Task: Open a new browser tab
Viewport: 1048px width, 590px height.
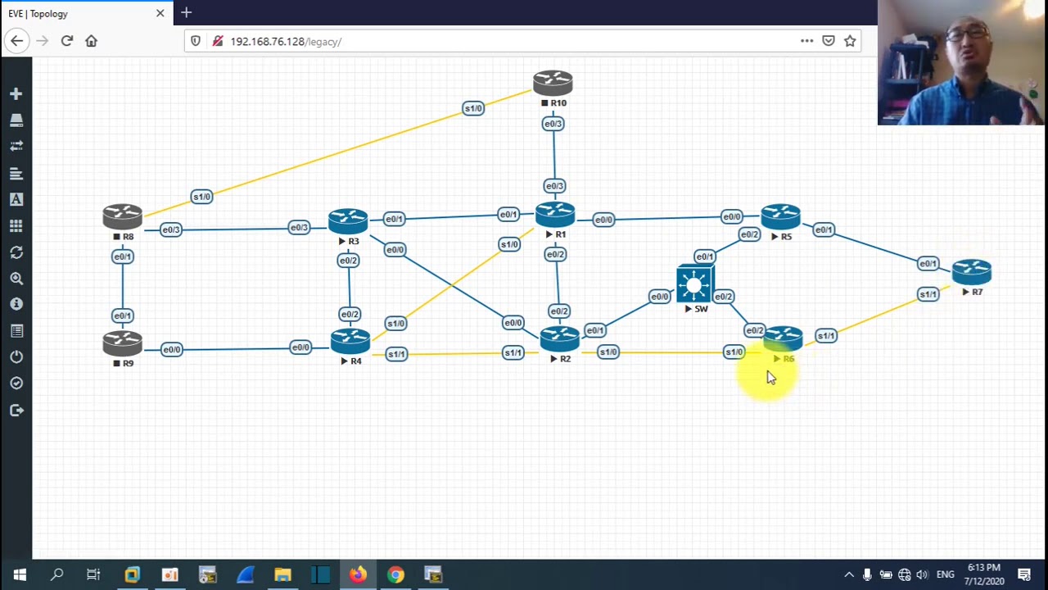Action: click(x=187, y=13)
